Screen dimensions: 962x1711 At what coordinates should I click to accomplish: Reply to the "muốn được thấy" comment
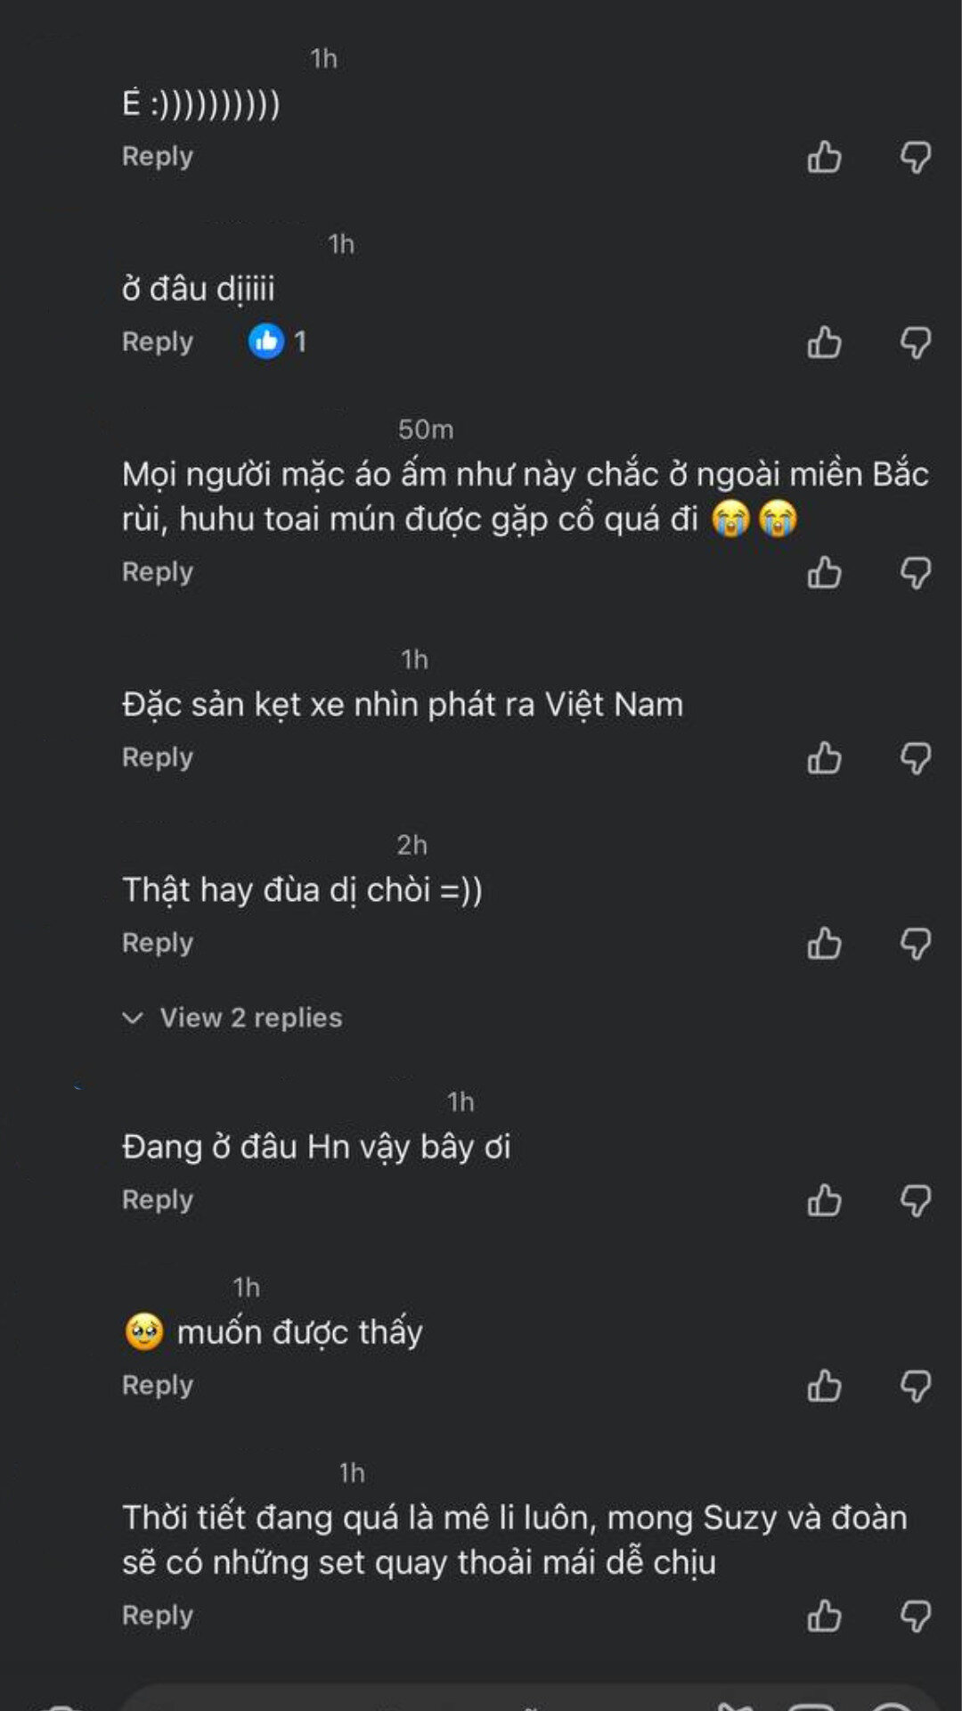157,1387
